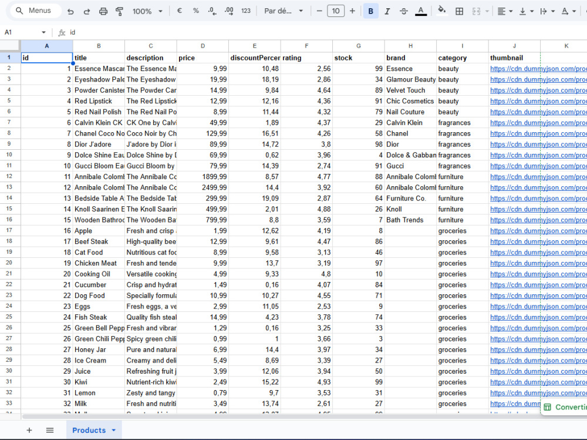Increase font size with plus button
587x440 pixels.
(x=352, y=11)
